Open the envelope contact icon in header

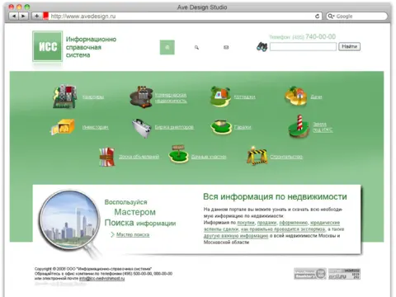coord(226,47)
